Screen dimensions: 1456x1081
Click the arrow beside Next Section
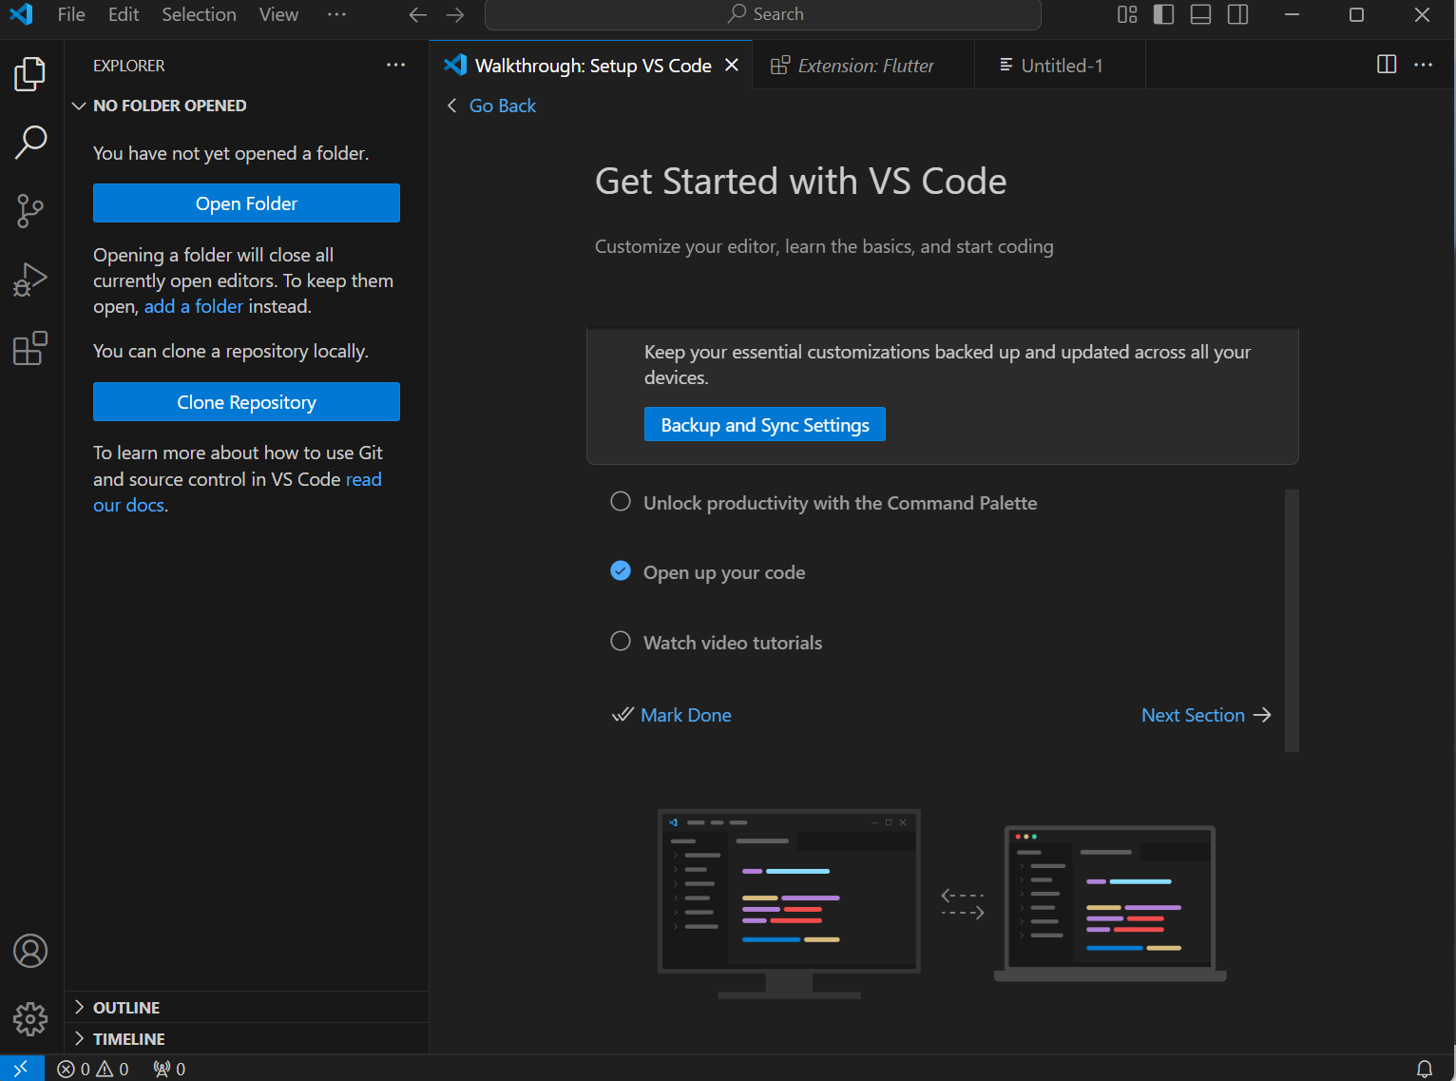1262,715
